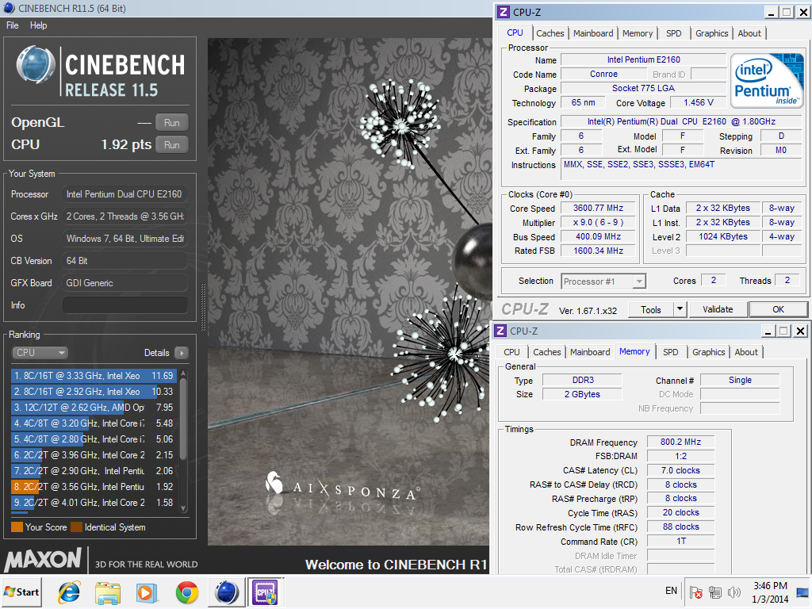The image size is (812, 609).
Task: Select orange ranking row 8 your score
Action: point(94,487)
